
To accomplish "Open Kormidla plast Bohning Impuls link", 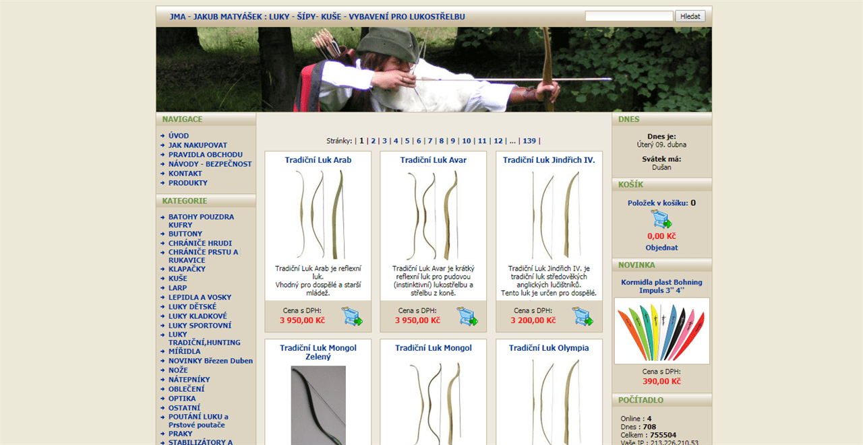I will pyautogui.click(x=661, y=286).
